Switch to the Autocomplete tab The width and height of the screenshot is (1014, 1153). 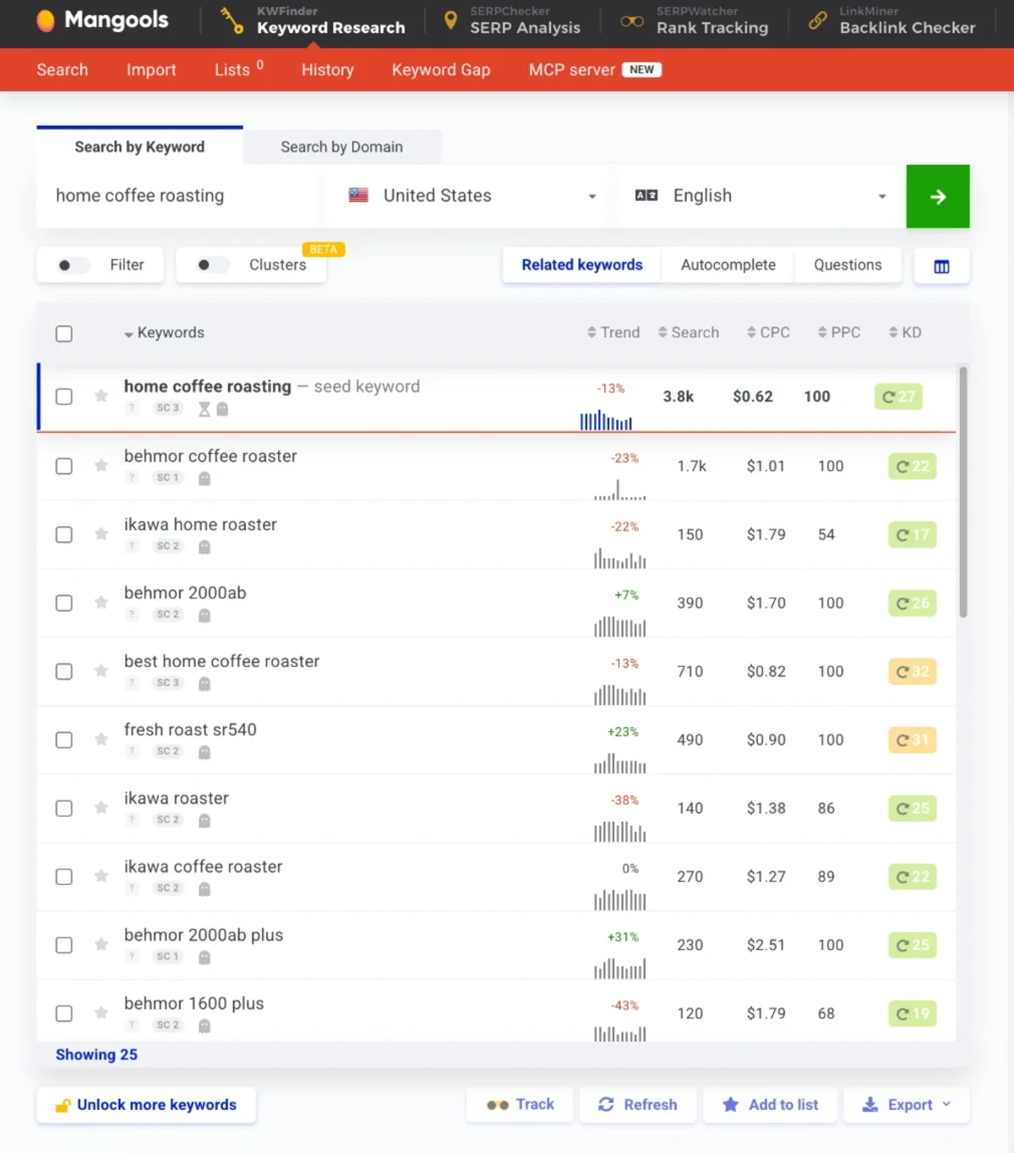tap(728, 265)
